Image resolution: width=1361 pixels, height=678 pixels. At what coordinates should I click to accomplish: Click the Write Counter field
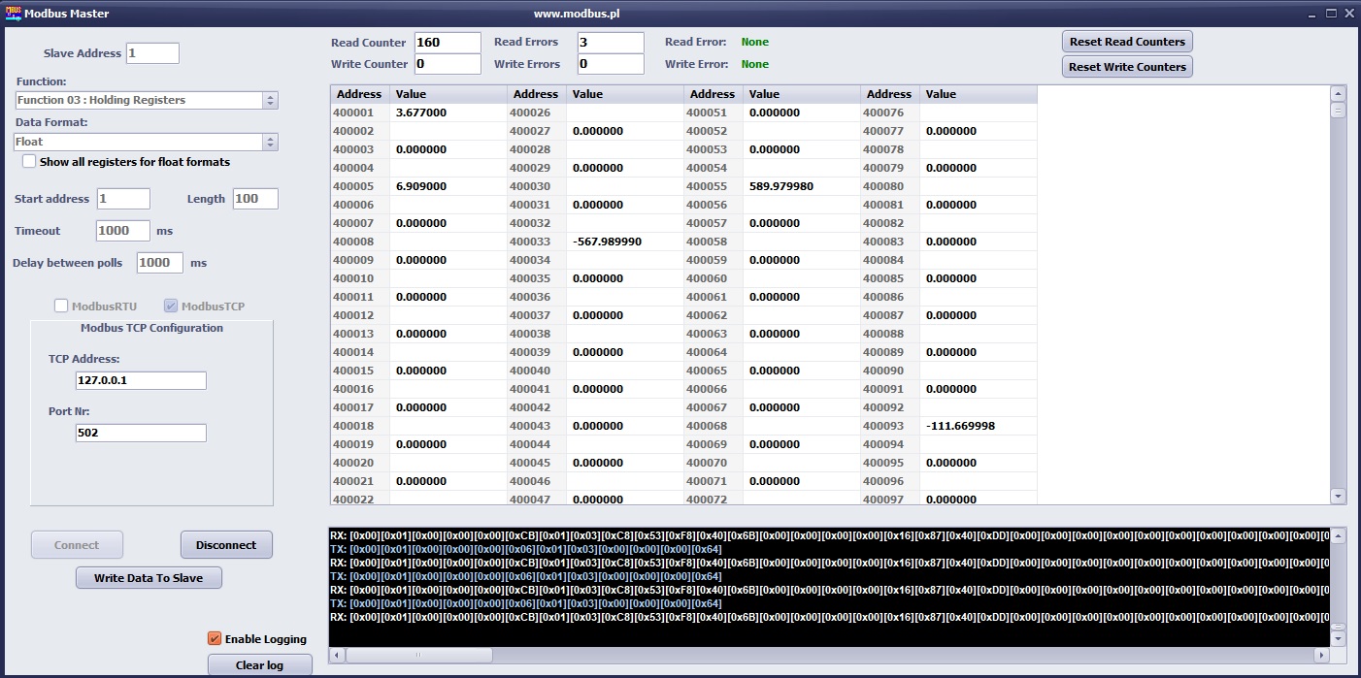pyautogui.click(x=448, y=64)
